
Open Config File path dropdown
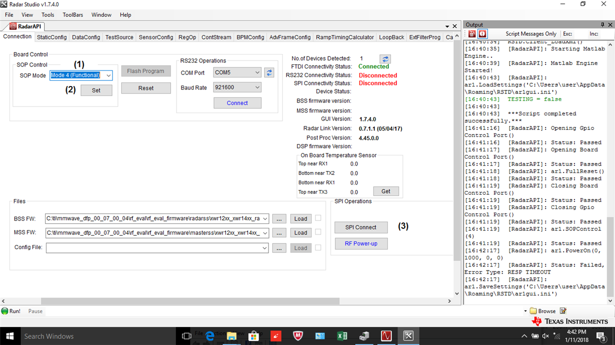(x=264, y=248)
